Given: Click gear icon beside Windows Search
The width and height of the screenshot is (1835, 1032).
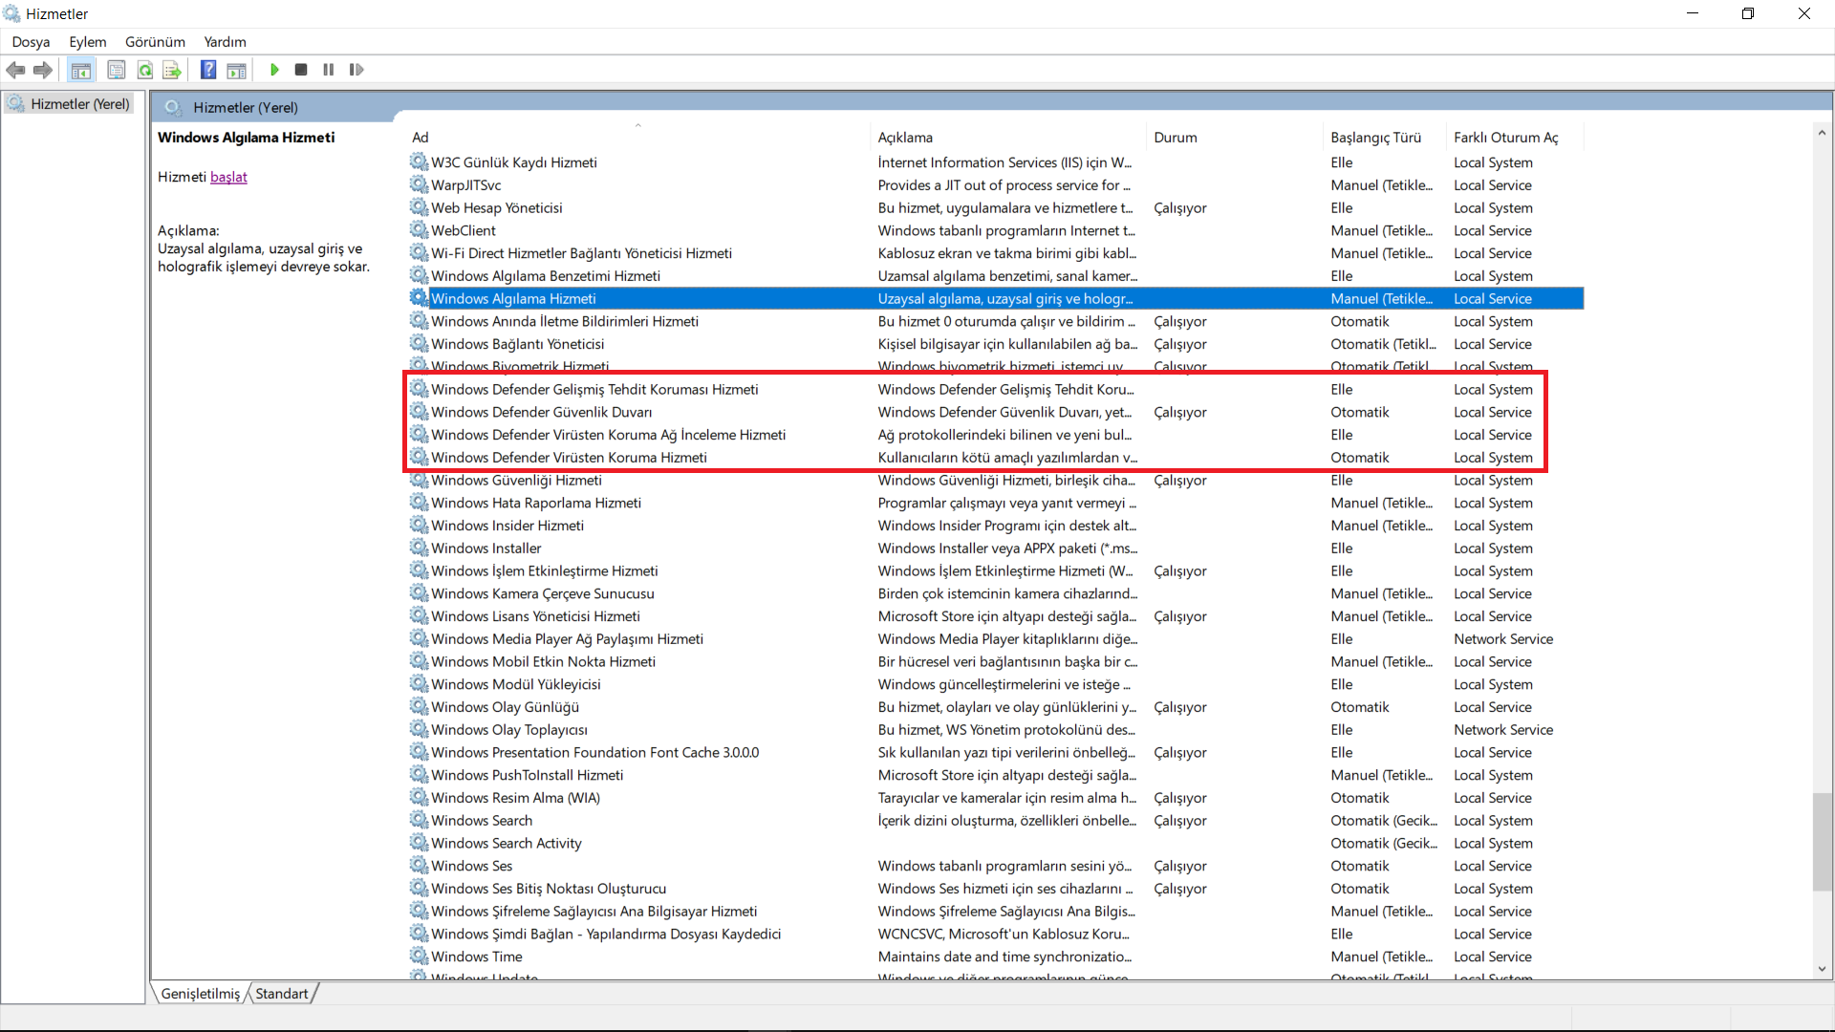Looking at the screenshot, I should (419, 820).
